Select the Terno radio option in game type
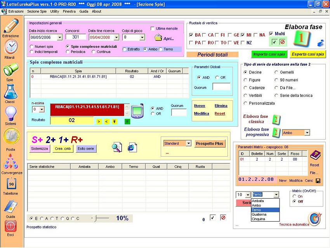This screenshot has height=248, width=330. (x=161, y=49)
